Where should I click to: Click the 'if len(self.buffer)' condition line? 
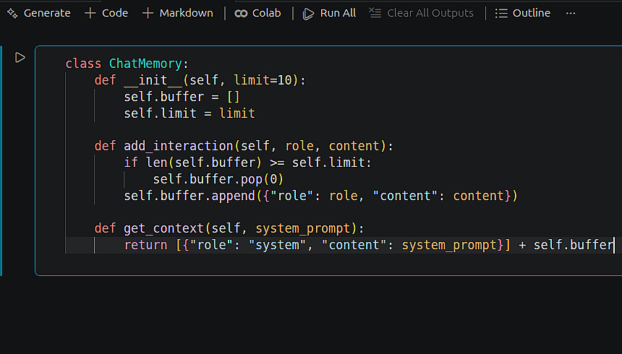tap(246, 163)
